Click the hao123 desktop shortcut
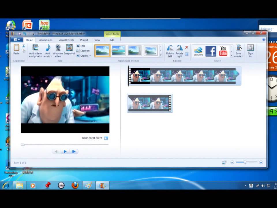The width and height of the screenshot is (277, 208). click(x=44, y=25)
